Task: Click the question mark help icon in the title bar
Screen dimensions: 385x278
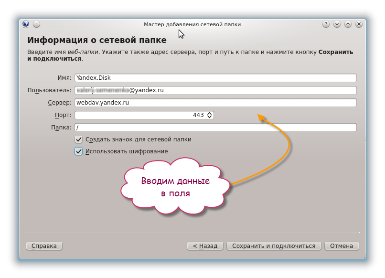Action: [326, 24]
